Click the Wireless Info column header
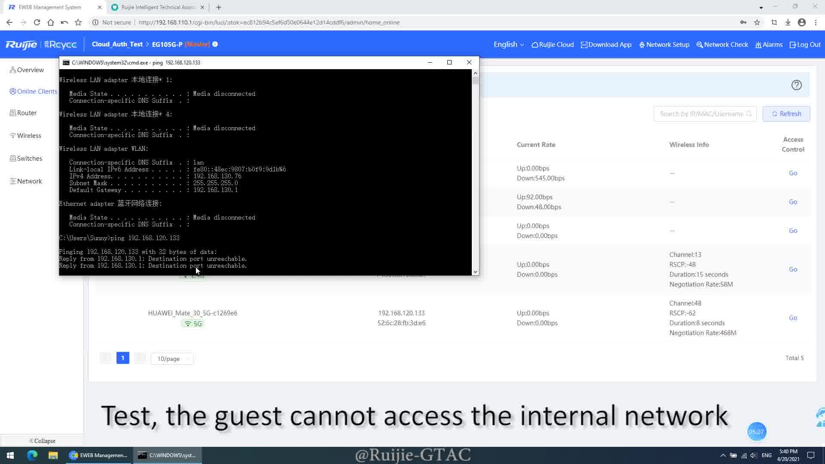The width and height of the screenshot is (825, 464). (x=689, y=145)
